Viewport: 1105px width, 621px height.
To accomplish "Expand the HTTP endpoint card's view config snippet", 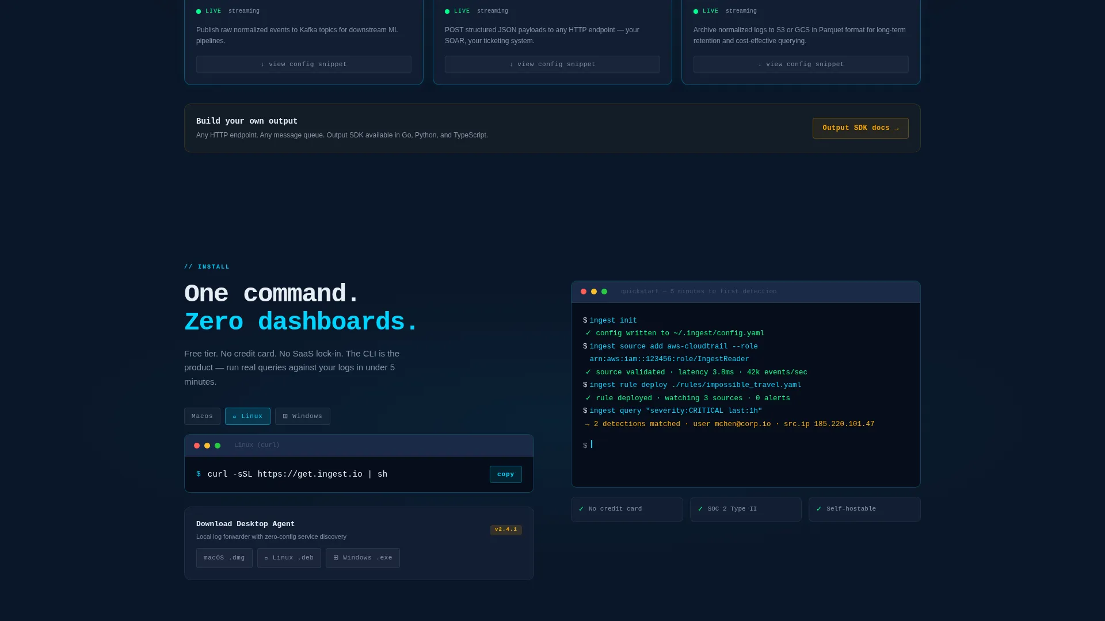I will tap(552, 64).
